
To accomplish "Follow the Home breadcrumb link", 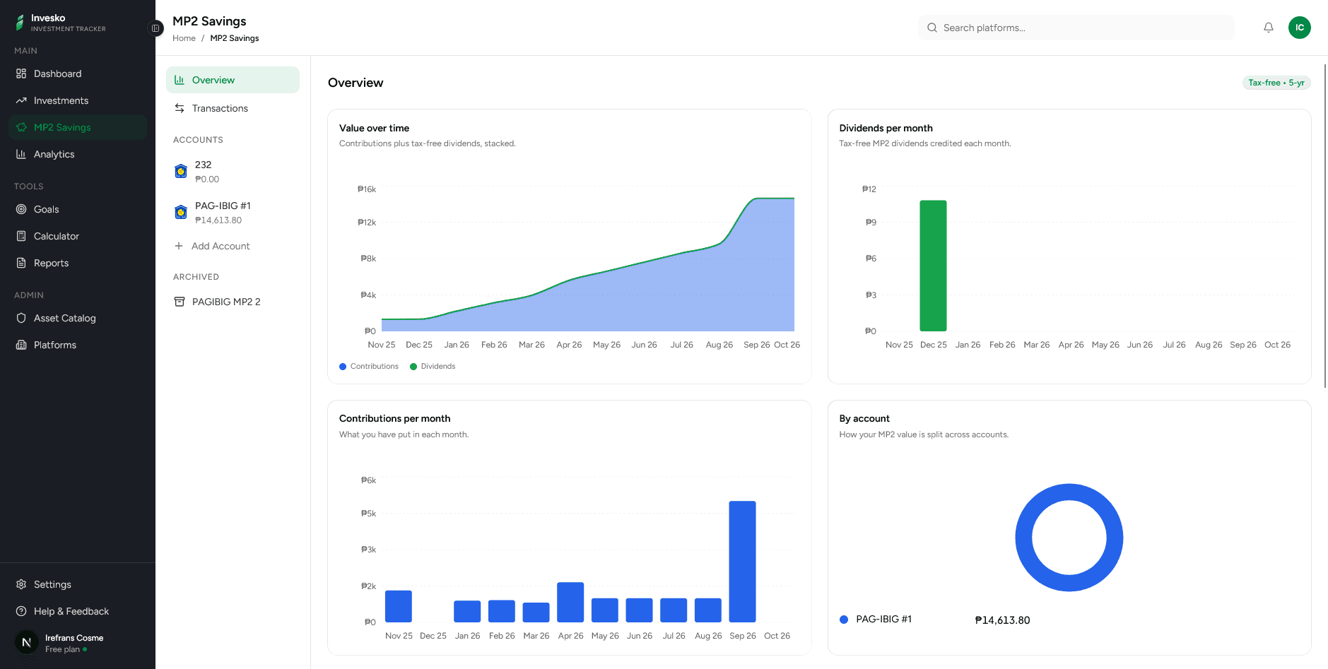I will 184,38.
